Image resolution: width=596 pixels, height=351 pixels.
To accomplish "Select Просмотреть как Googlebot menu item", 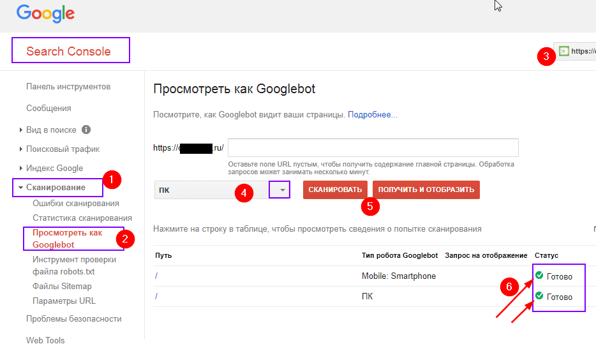I will (67, 239).
